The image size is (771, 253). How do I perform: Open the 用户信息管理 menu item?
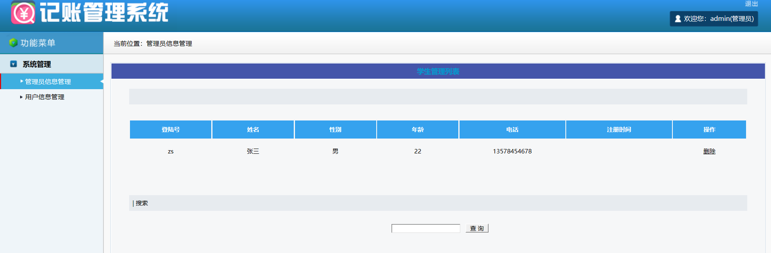point(45,97)
